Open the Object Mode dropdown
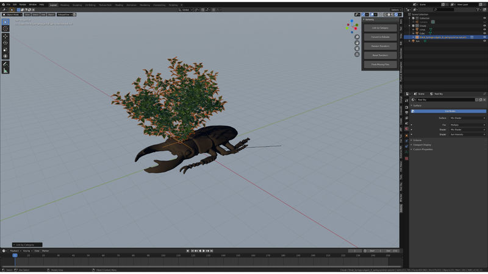The image size is (488, 274). point(12,15)
